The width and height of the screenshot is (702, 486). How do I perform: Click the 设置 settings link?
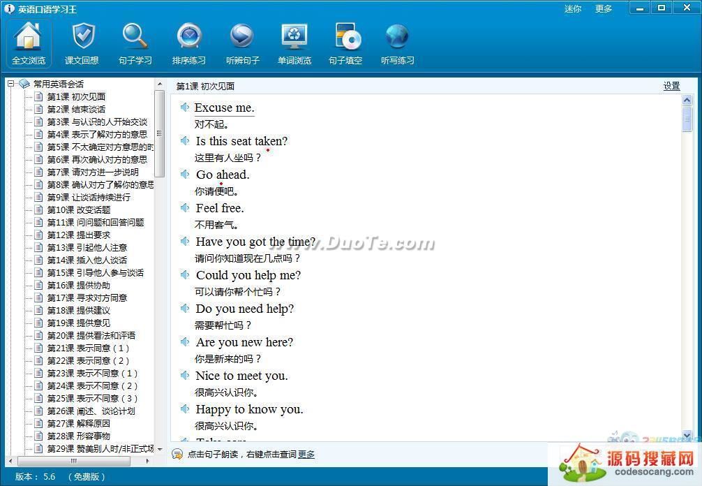click(x=671, y=86)
